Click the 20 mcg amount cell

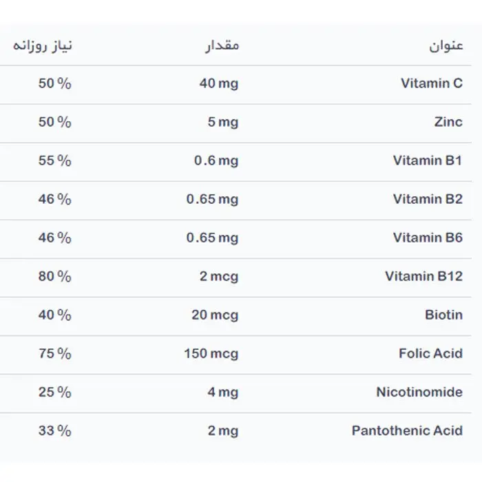point(215,315)
